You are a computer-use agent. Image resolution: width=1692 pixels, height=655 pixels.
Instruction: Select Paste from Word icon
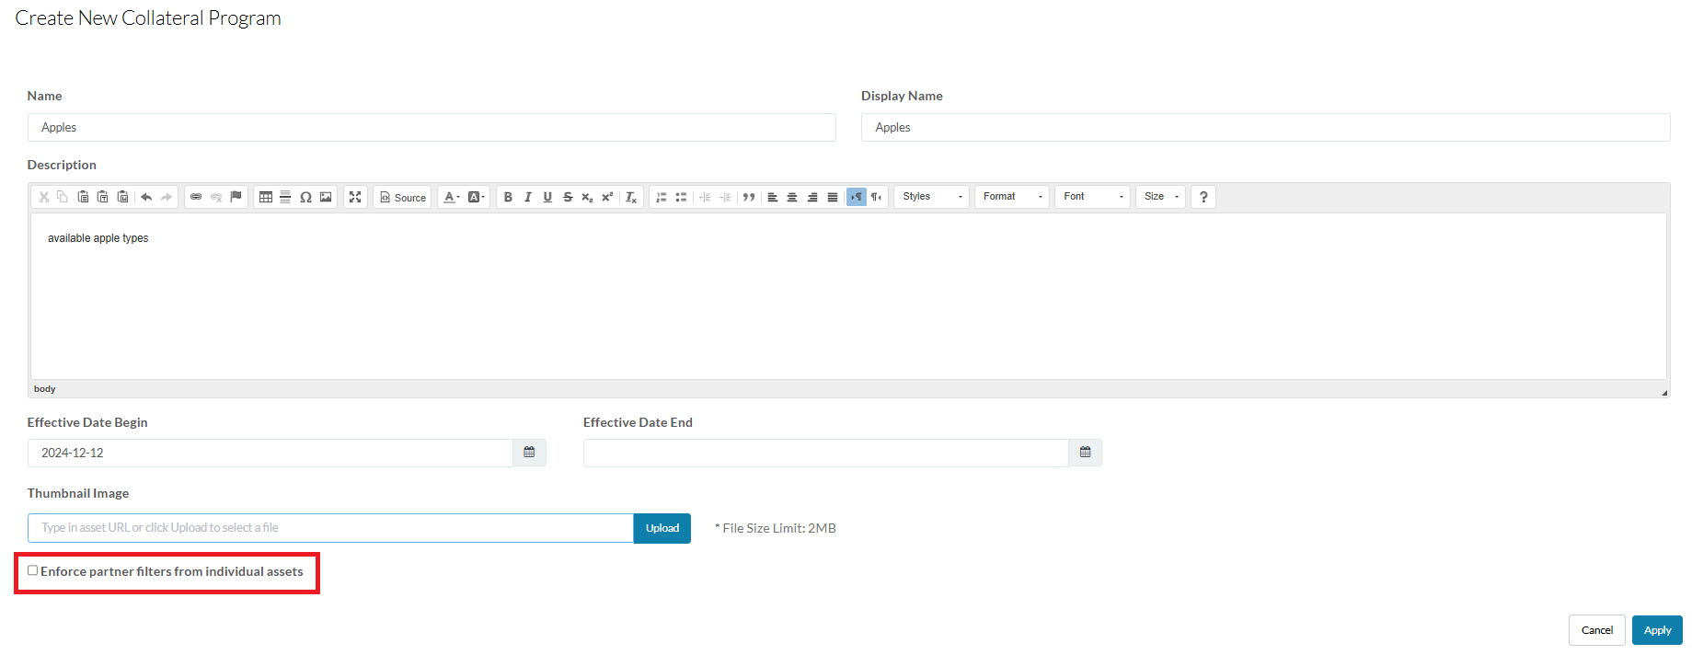[x=123, y=197]
